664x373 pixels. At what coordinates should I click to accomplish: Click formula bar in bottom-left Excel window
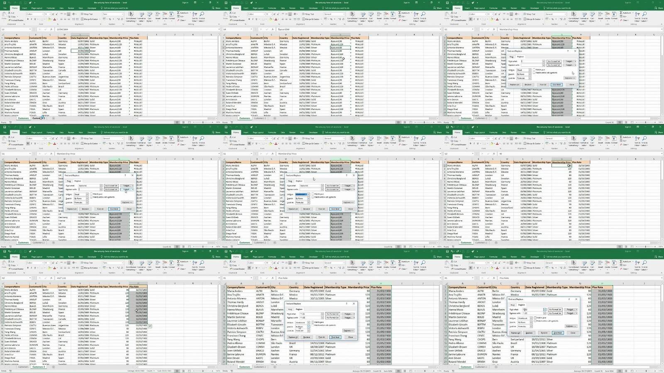coord(137,278)
